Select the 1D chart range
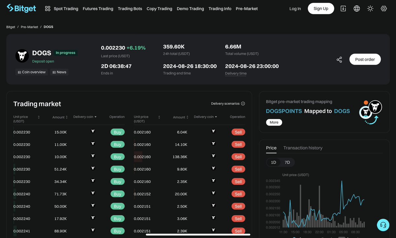 pos(274,162)
